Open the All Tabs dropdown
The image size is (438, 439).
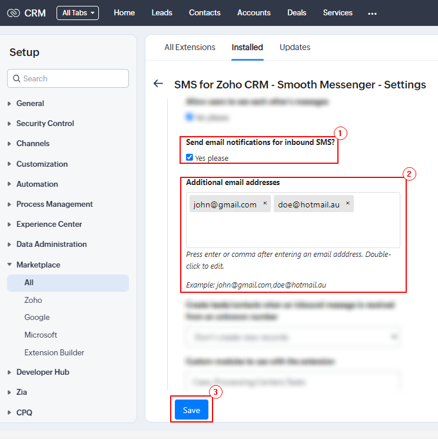click(x=78, y=13)
